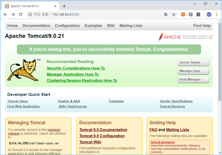Click the Host Manager button

193,79
